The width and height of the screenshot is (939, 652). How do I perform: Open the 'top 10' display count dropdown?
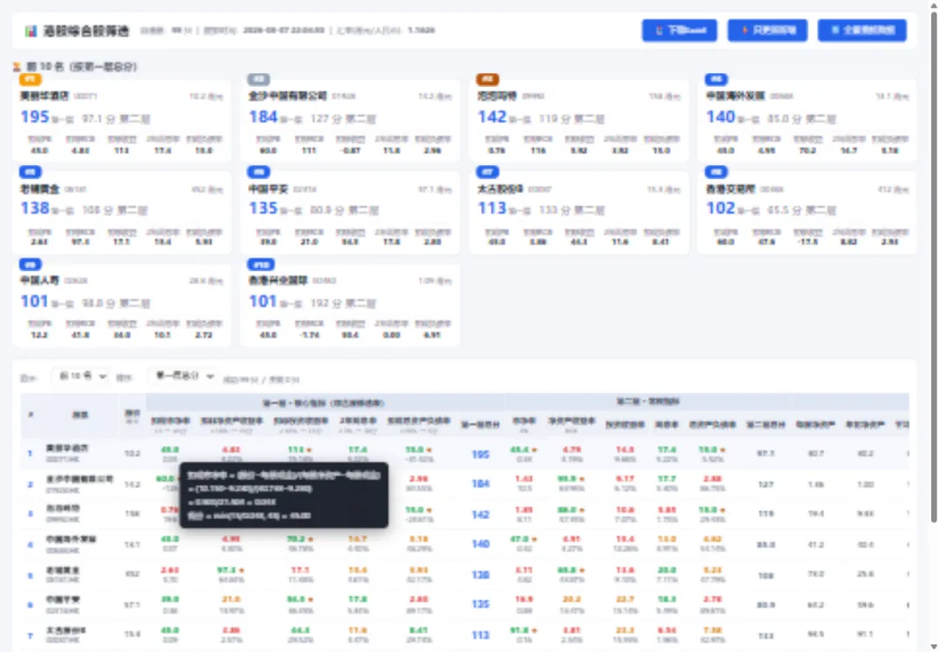click(80, 376)
